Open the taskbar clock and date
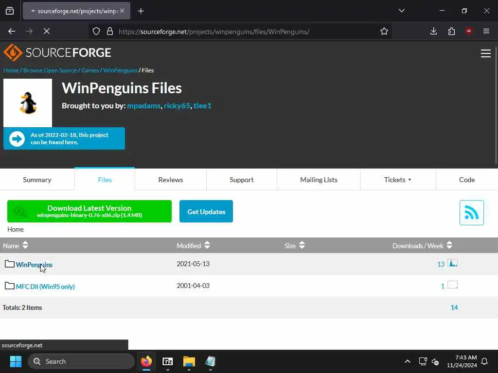 [462, 361]
